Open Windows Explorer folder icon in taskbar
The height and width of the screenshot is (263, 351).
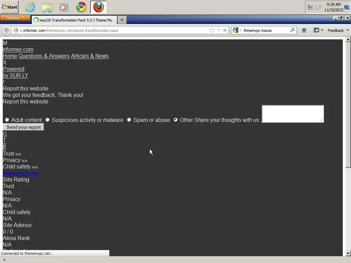(x=47, y=7)
